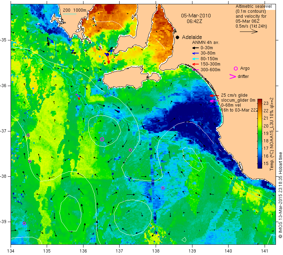Click the Argo float marker near 137.3, -37.4

(x=130, y=150)
